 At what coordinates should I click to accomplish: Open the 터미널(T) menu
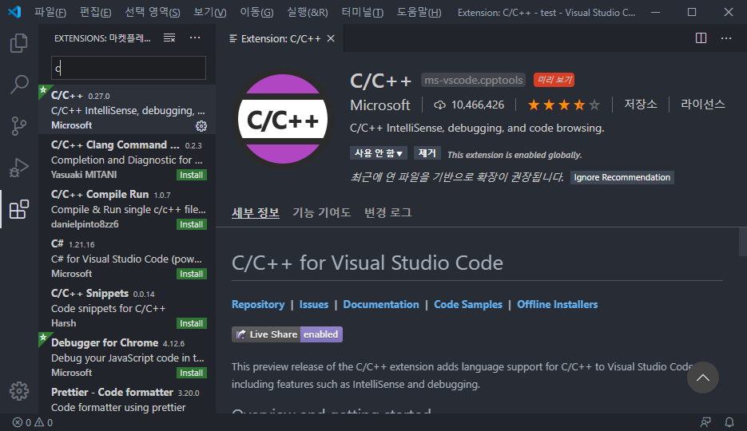(x=363, y=12)
